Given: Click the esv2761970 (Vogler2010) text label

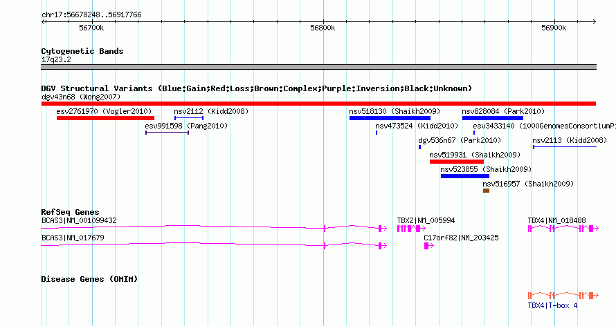Looking at the screenshot, I should tap(104, 111).
